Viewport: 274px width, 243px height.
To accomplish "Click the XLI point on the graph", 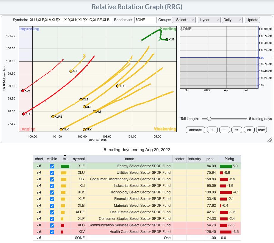I will pyautogui.click(x=94, y=111).
